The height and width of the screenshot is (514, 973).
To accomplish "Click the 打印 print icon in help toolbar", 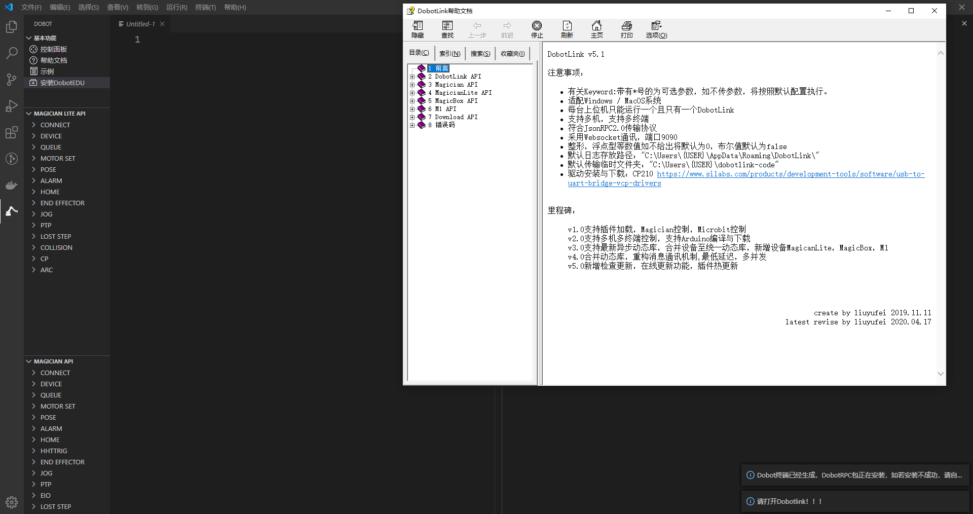I will pyautogui.click(x=627, y=30).
